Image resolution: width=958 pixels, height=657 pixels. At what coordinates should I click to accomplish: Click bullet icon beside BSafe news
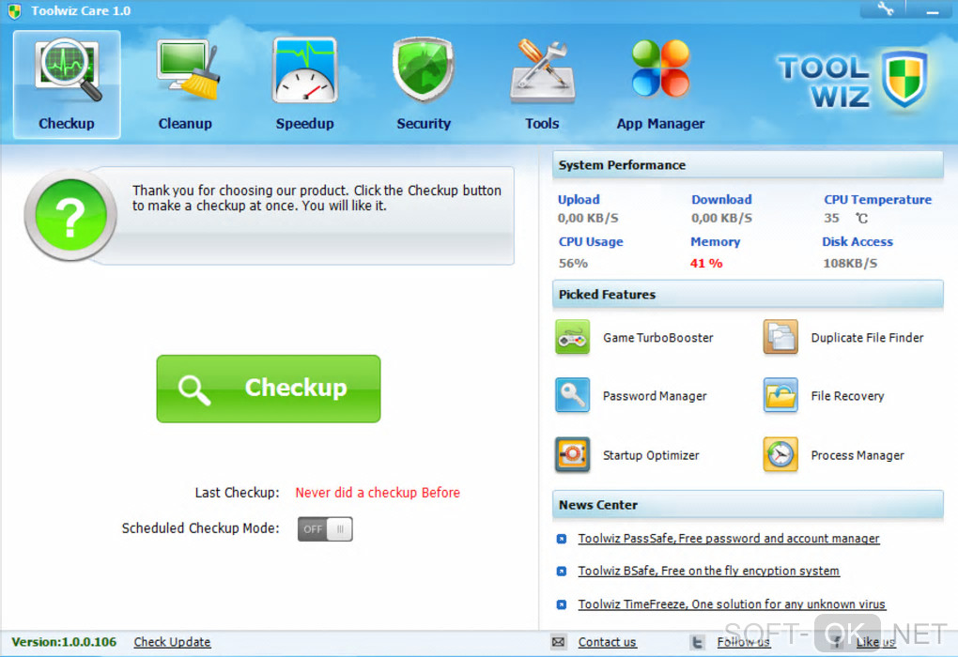coord(562,571)
